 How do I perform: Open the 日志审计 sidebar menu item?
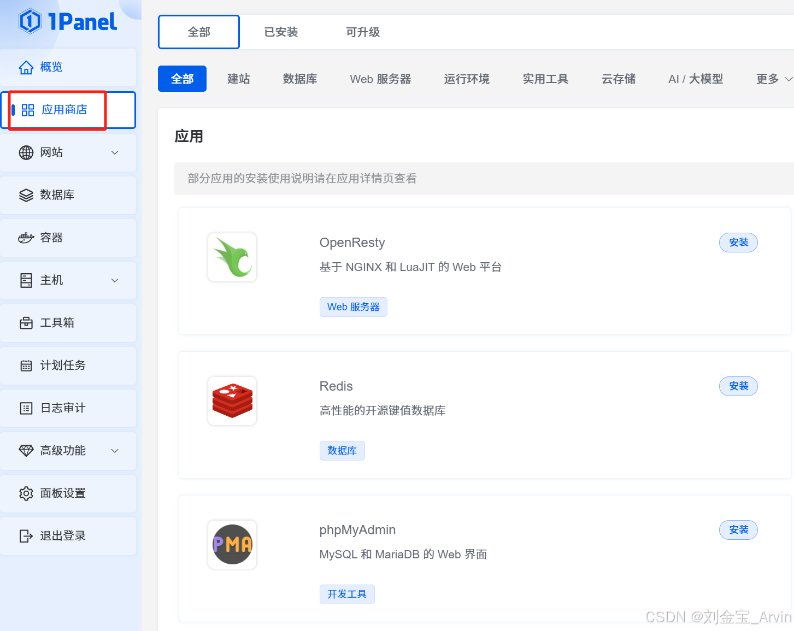click(68, 408)
